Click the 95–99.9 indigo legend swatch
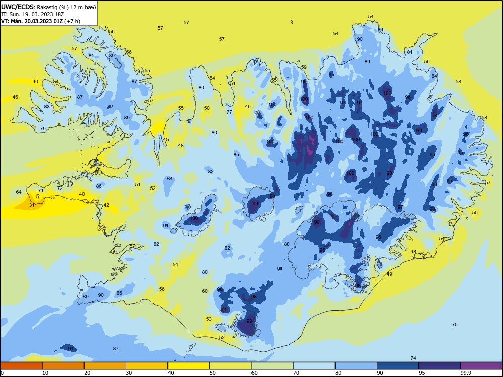This screenshot has width=503, height=377. point(440,366)
